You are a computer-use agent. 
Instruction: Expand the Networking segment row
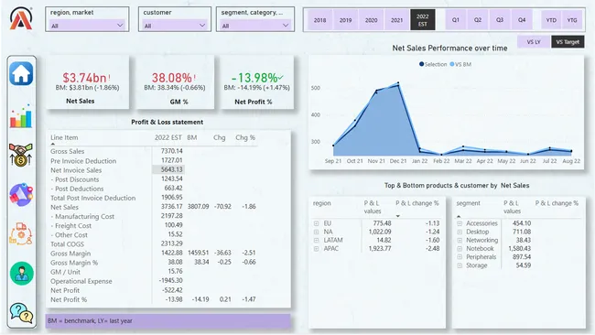click(x=460, y=240)
